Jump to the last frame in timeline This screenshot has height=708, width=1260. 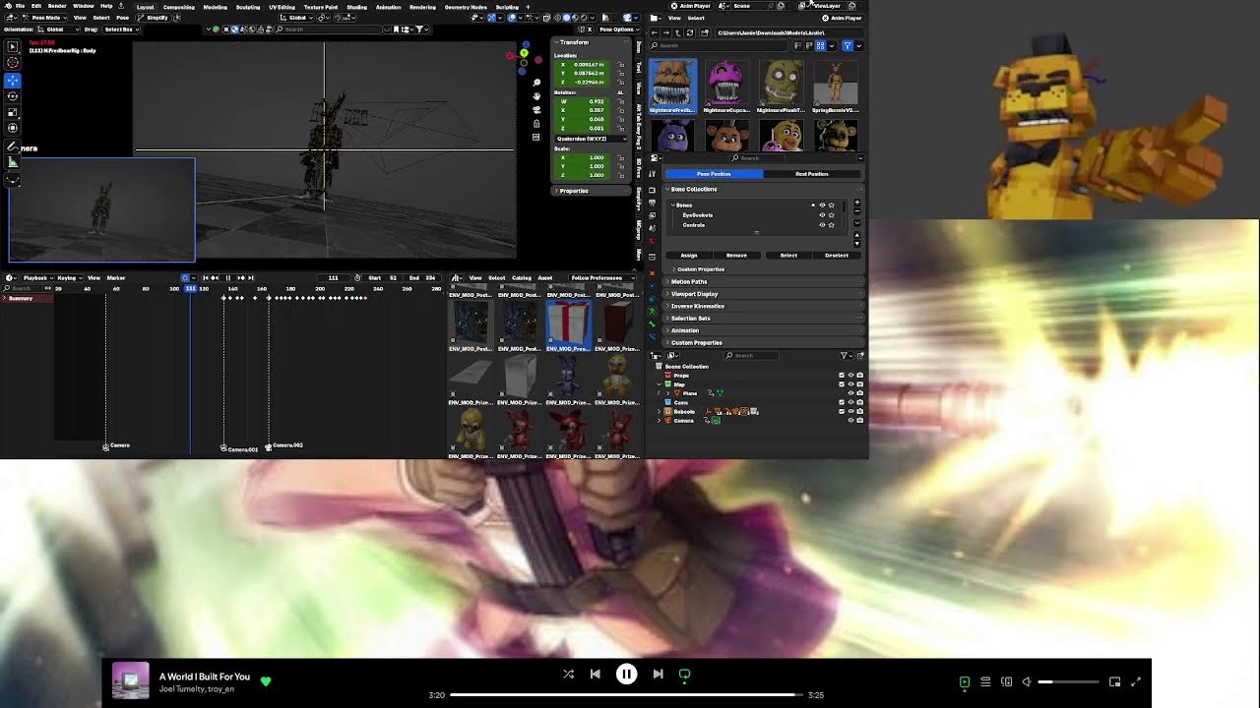point(251,278)
